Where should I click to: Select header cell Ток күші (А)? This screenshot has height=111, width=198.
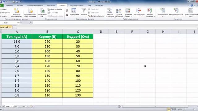point(17,37)
